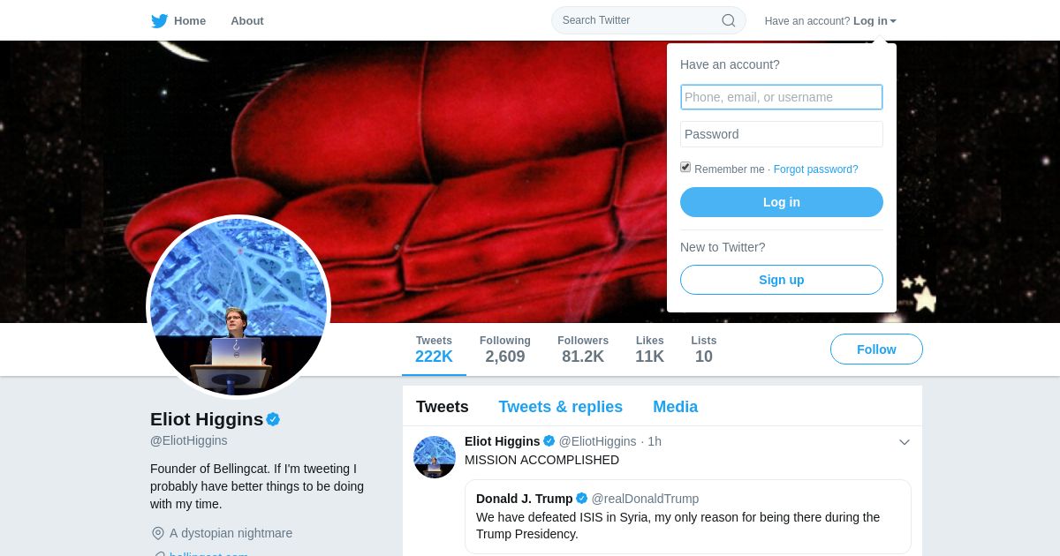Image resolution: width=1060 pixels, height=556 pixels.
Task: Open the large profile picture
Action: tap(238, 307)
